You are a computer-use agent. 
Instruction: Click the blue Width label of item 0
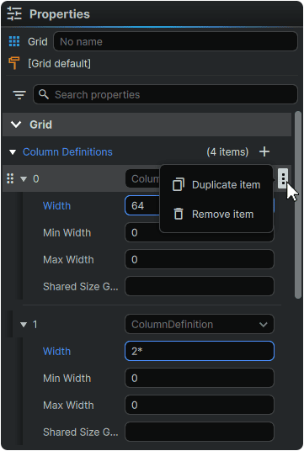pyautogui.click(x=56, y=205)
